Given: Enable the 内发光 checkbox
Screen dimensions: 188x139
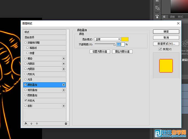Looking at the screenshot, I should click(26, 74).
